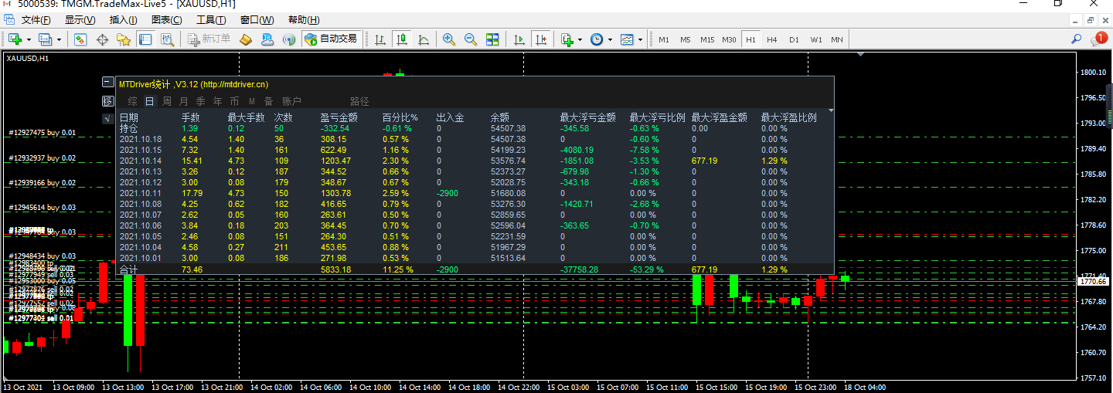
Task: Toggle the 自动交易 auto trading button
Action: (331, 39)
